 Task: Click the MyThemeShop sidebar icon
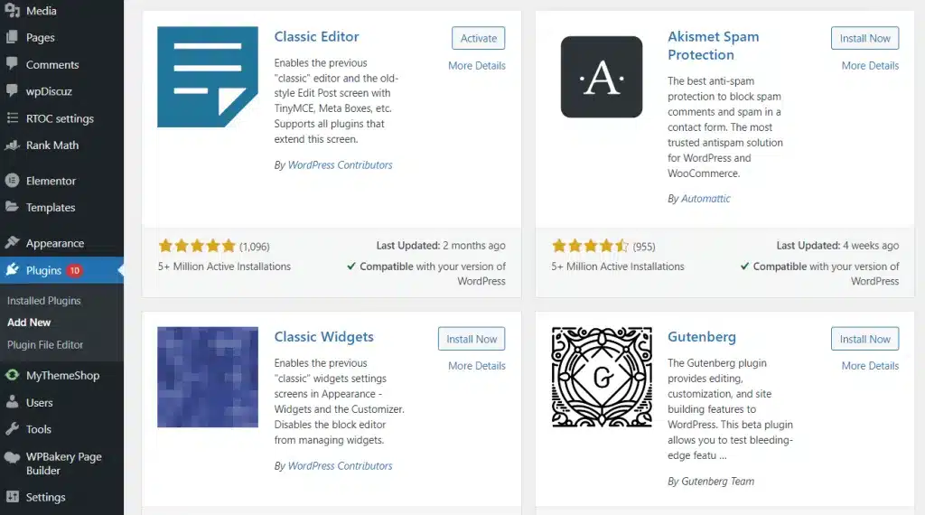pos(12,375)
